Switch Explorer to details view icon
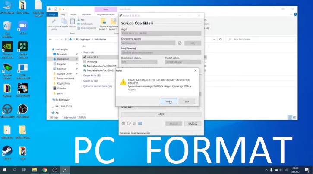Viewport: 313px width, 174px height. point(290,117)
